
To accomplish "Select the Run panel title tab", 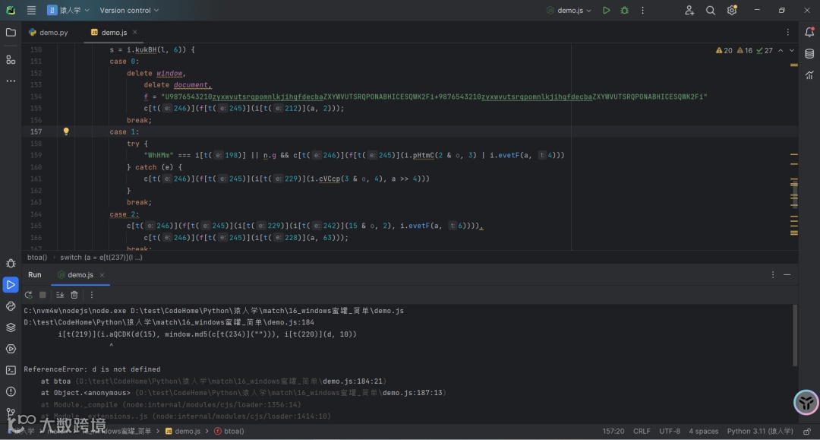I will point(34,274).
